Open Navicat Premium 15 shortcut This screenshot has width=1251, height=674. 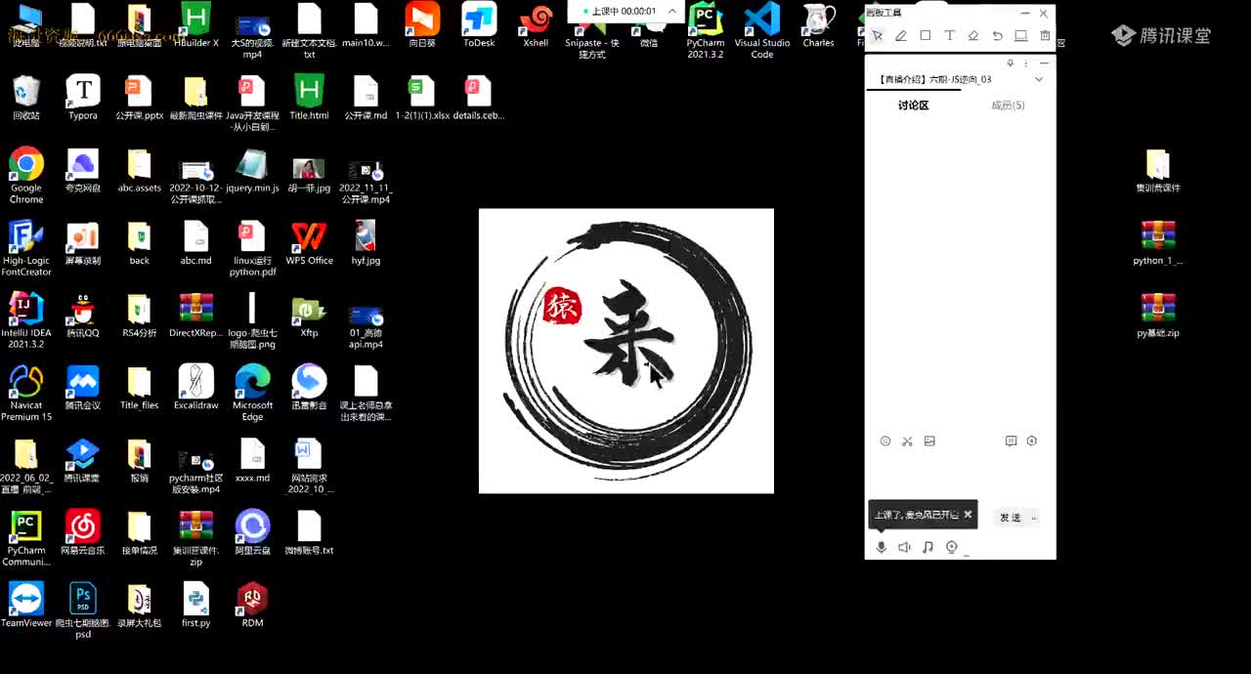26,394
